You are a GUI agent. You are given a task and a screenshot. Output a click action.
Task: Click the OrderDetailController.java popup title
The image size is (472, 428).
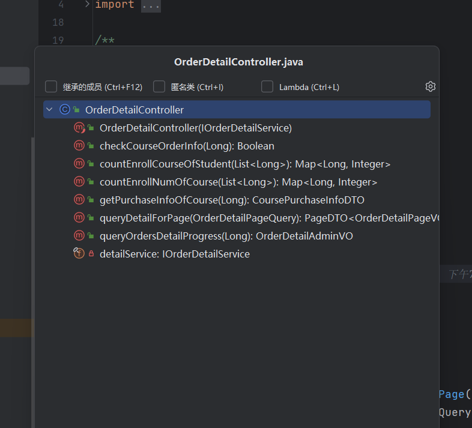[x=238, y=62]
